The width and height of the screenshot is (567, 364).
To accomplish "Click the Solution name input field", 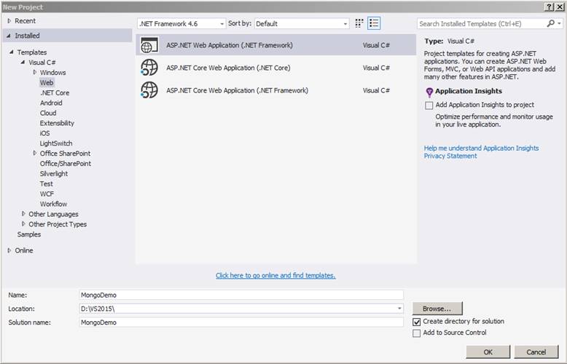I will point(241,323).
